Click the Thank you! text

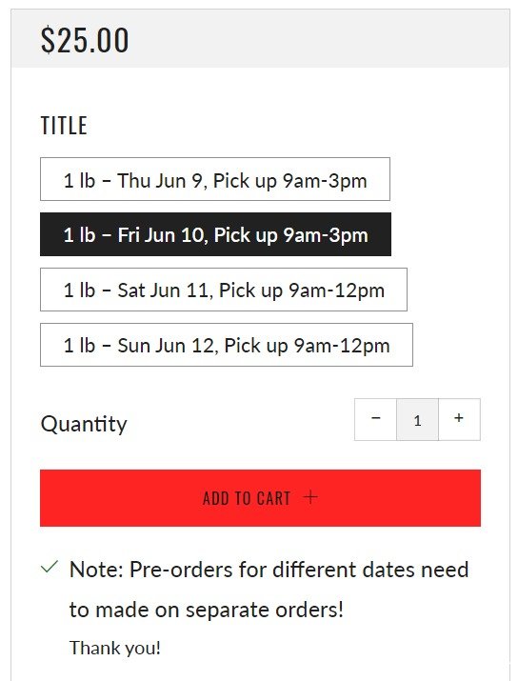pos(115,648)
